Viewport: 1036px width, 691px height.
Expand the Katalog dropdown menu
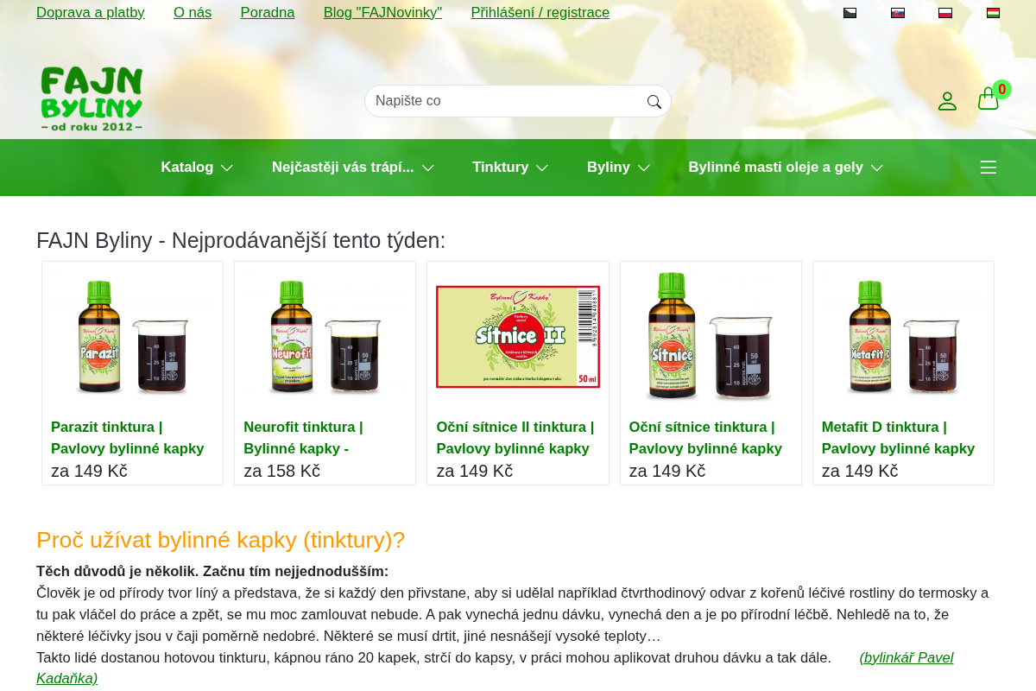[197, 168]
